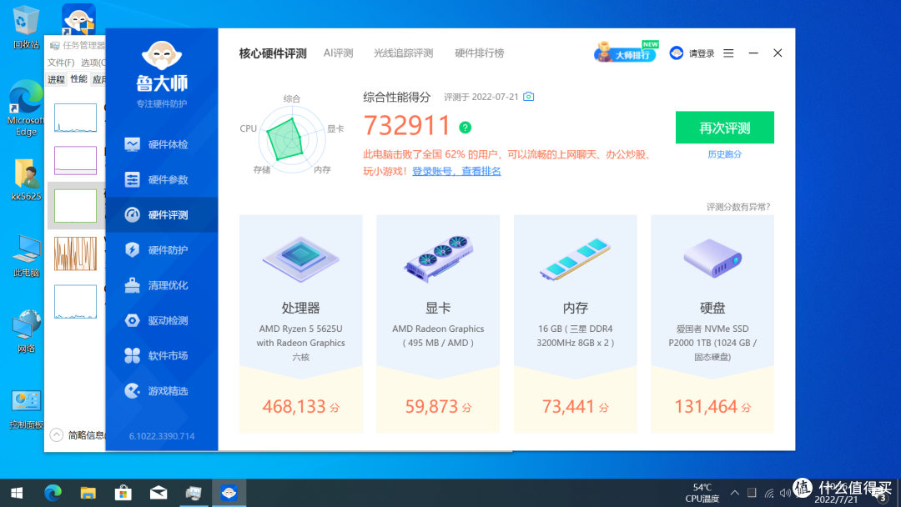Open Edge browser from the taskbar

pyautogui.click(x=53, y=493)
